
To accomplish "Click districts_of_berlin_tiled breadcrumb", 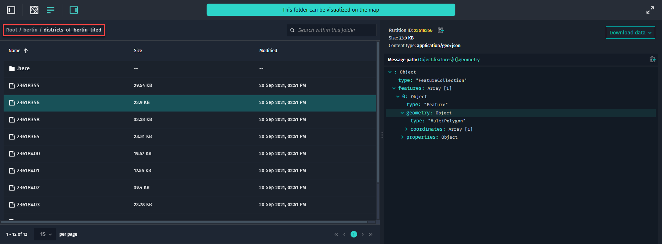I will pyautogui.click(x=73, y=30).
